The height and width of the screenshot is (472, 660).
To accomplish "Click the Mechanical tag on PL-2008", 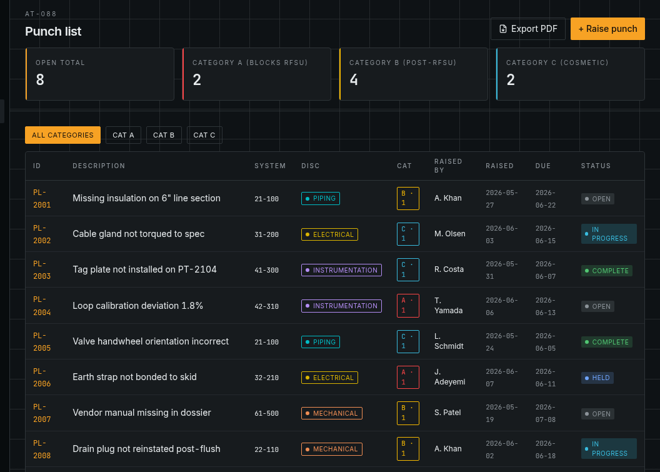I will coord(332,449).
